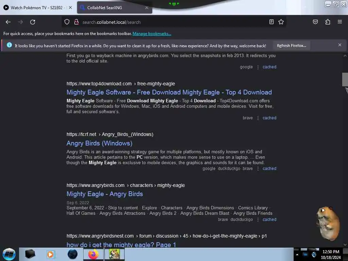Go back with the browser back arrow
The height and width of the screenshot is (261, 348).
[x=8, y=22]
